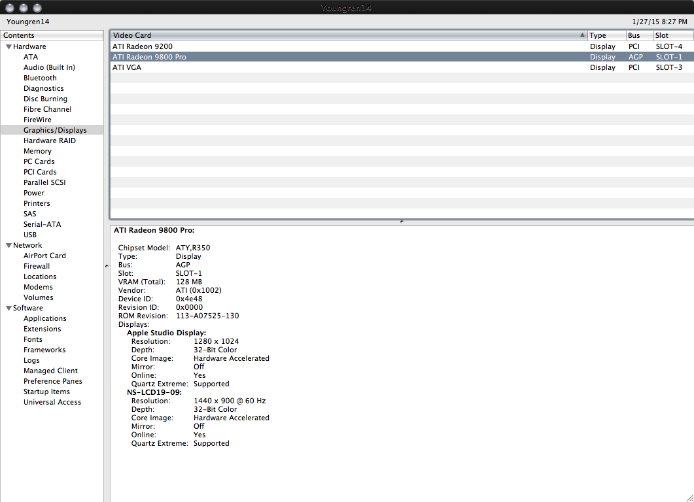Select Volumes under Network
This screenshot has width=694, height=502.
38,297
